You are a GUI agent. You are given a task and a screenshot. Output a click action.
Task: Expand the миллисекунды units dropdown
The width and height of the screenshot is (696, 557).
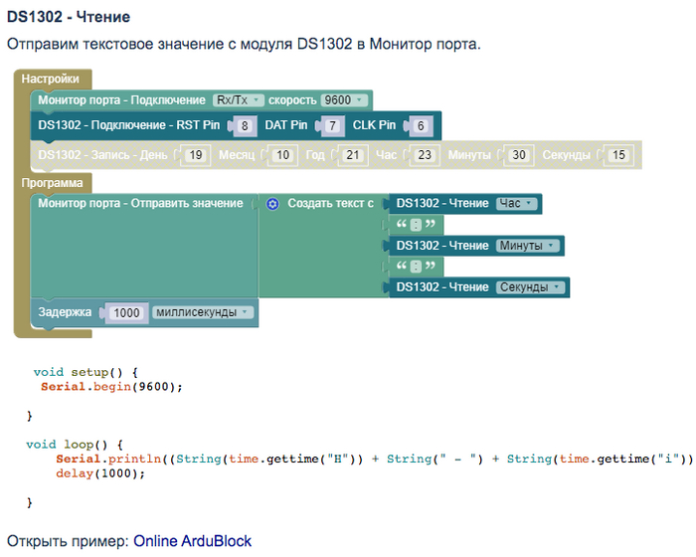click(x=204, y=312)
